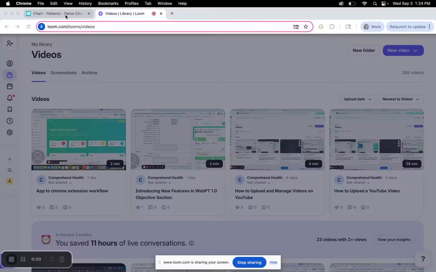This screenshot has width=436, height=272.
Task: Click the My library breadcrumb text
Action: (x=42, y=44)
